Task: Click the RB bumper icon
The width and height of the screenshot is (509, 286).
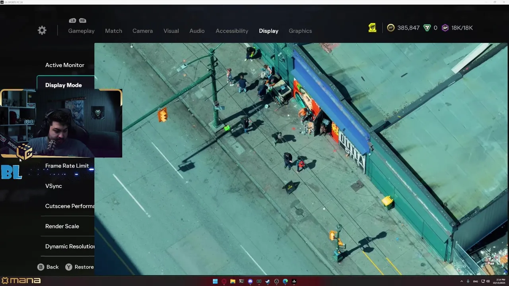Action: pyautogui.click(x=82, y=21)
